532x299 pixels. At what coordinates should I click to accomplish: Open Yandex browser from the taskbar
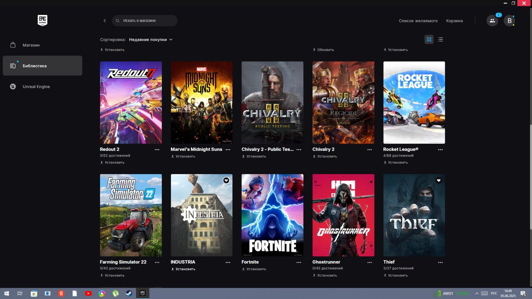[61, 293]
